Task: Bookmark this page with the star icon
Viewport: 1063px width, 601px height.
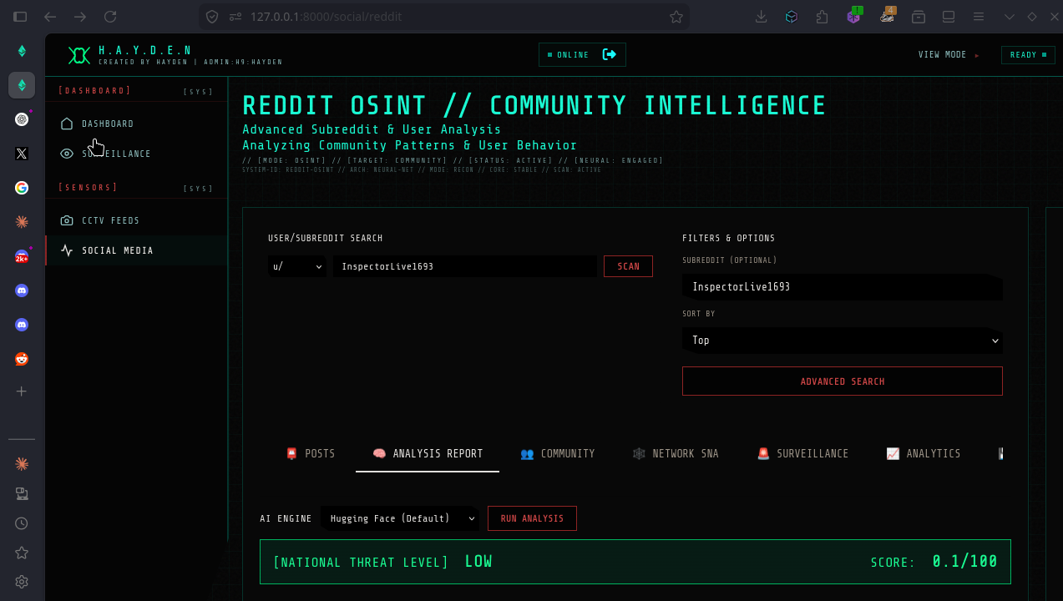Action: tap(676, 17)
